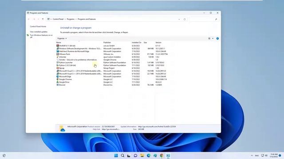Select Microsoft Visual C++ 2015-2019 Redistributable (x64) row
The height and width of the screenshot is (159, 284).
(x=111, y=74)
